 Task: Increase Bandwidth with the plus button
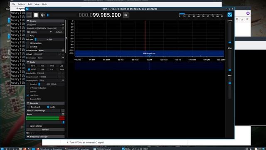click(x=63, y=73)
